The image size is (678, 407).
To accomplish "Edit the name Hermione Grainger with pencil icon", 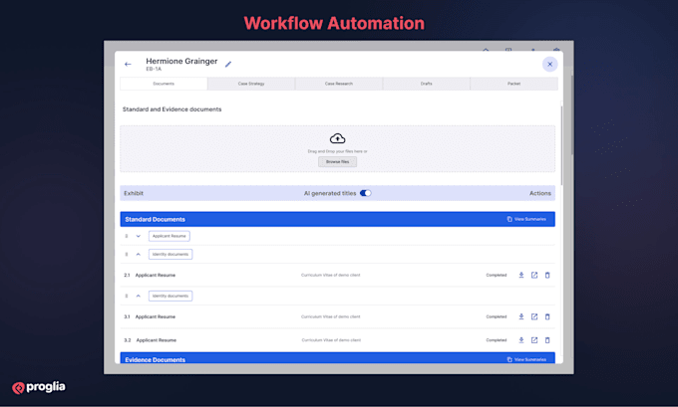I will tap(228, 65).
